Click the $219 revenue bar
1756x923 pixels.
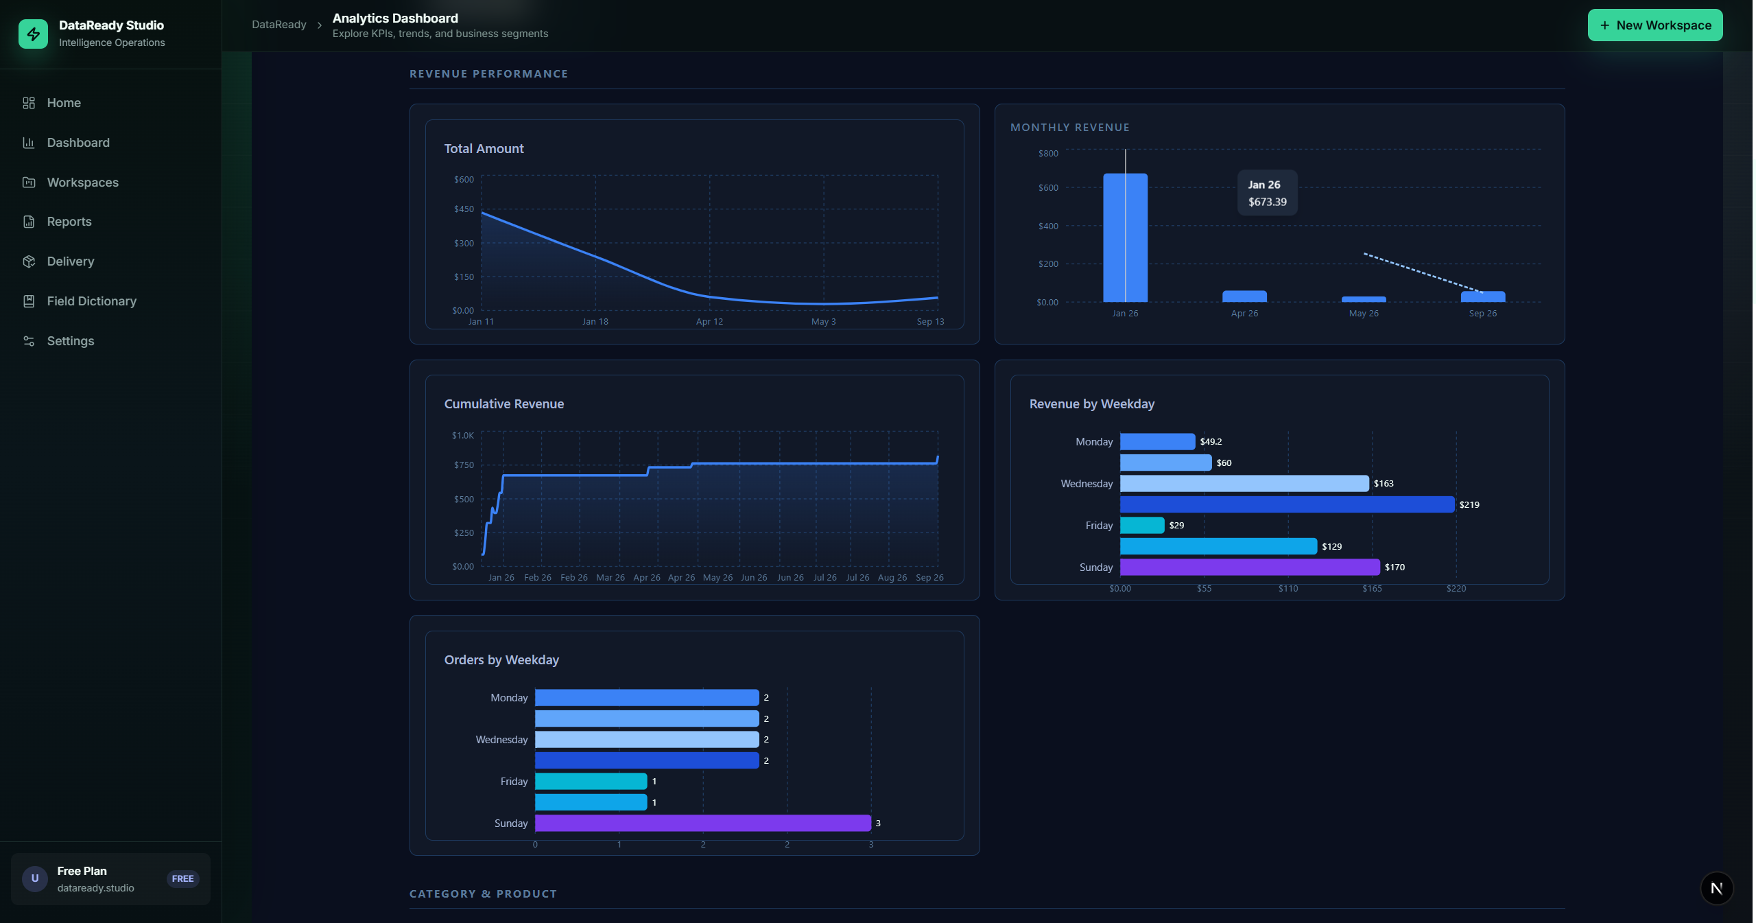(x=1288, y=504)
